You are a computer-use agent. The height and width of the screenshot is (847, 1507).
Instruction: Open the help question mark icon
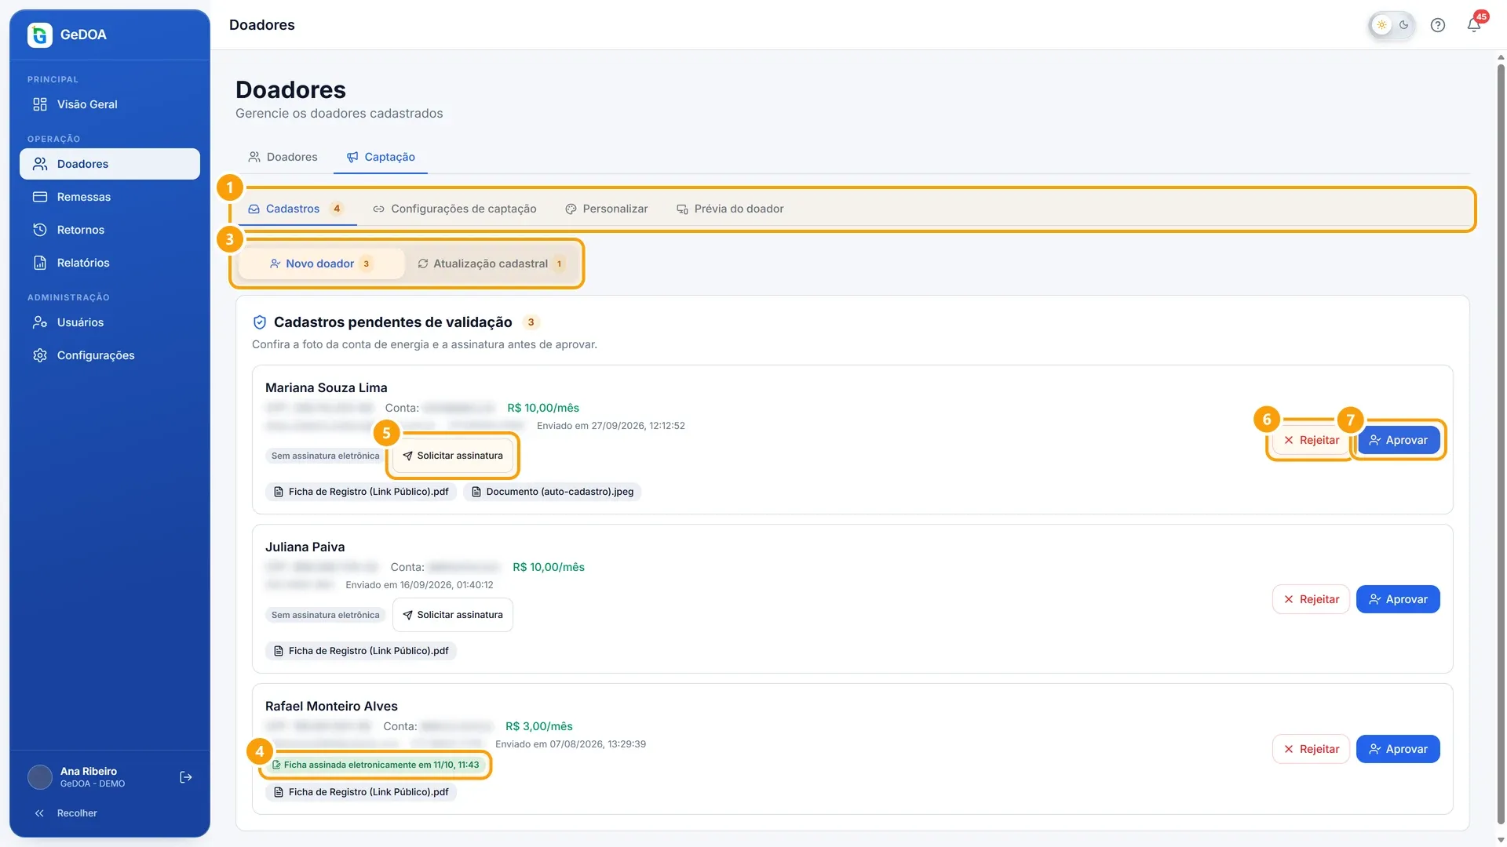point(1437,25)
